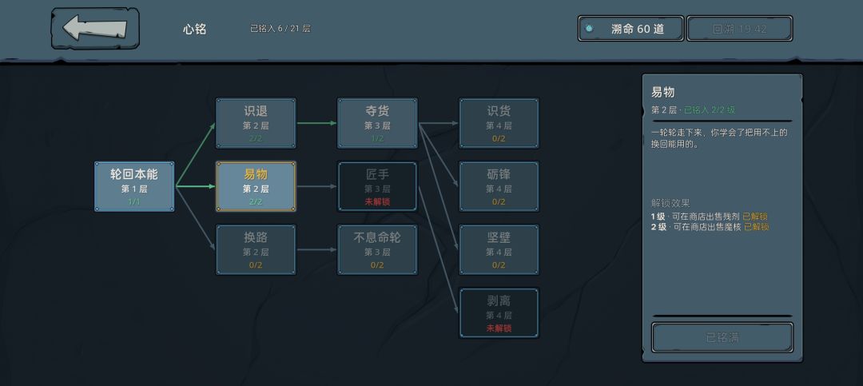Click the orb icon beside 溯命 60 道
The width and height of the screenshot is (863, 386).
coord(590,29)
